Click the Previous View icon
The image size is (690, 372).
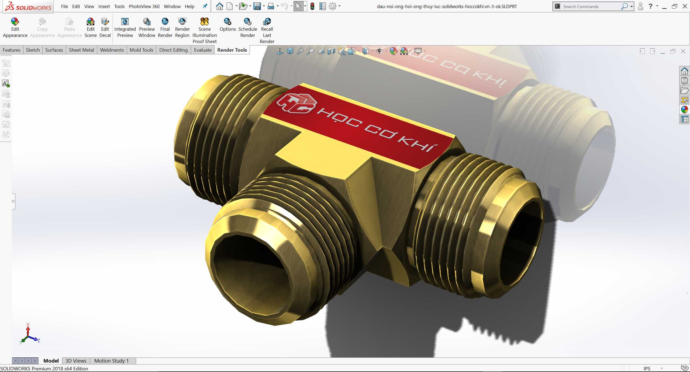point(321,51)
